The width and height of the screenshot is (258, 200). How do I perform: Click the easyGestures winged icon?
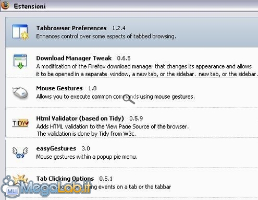[20, 153]
